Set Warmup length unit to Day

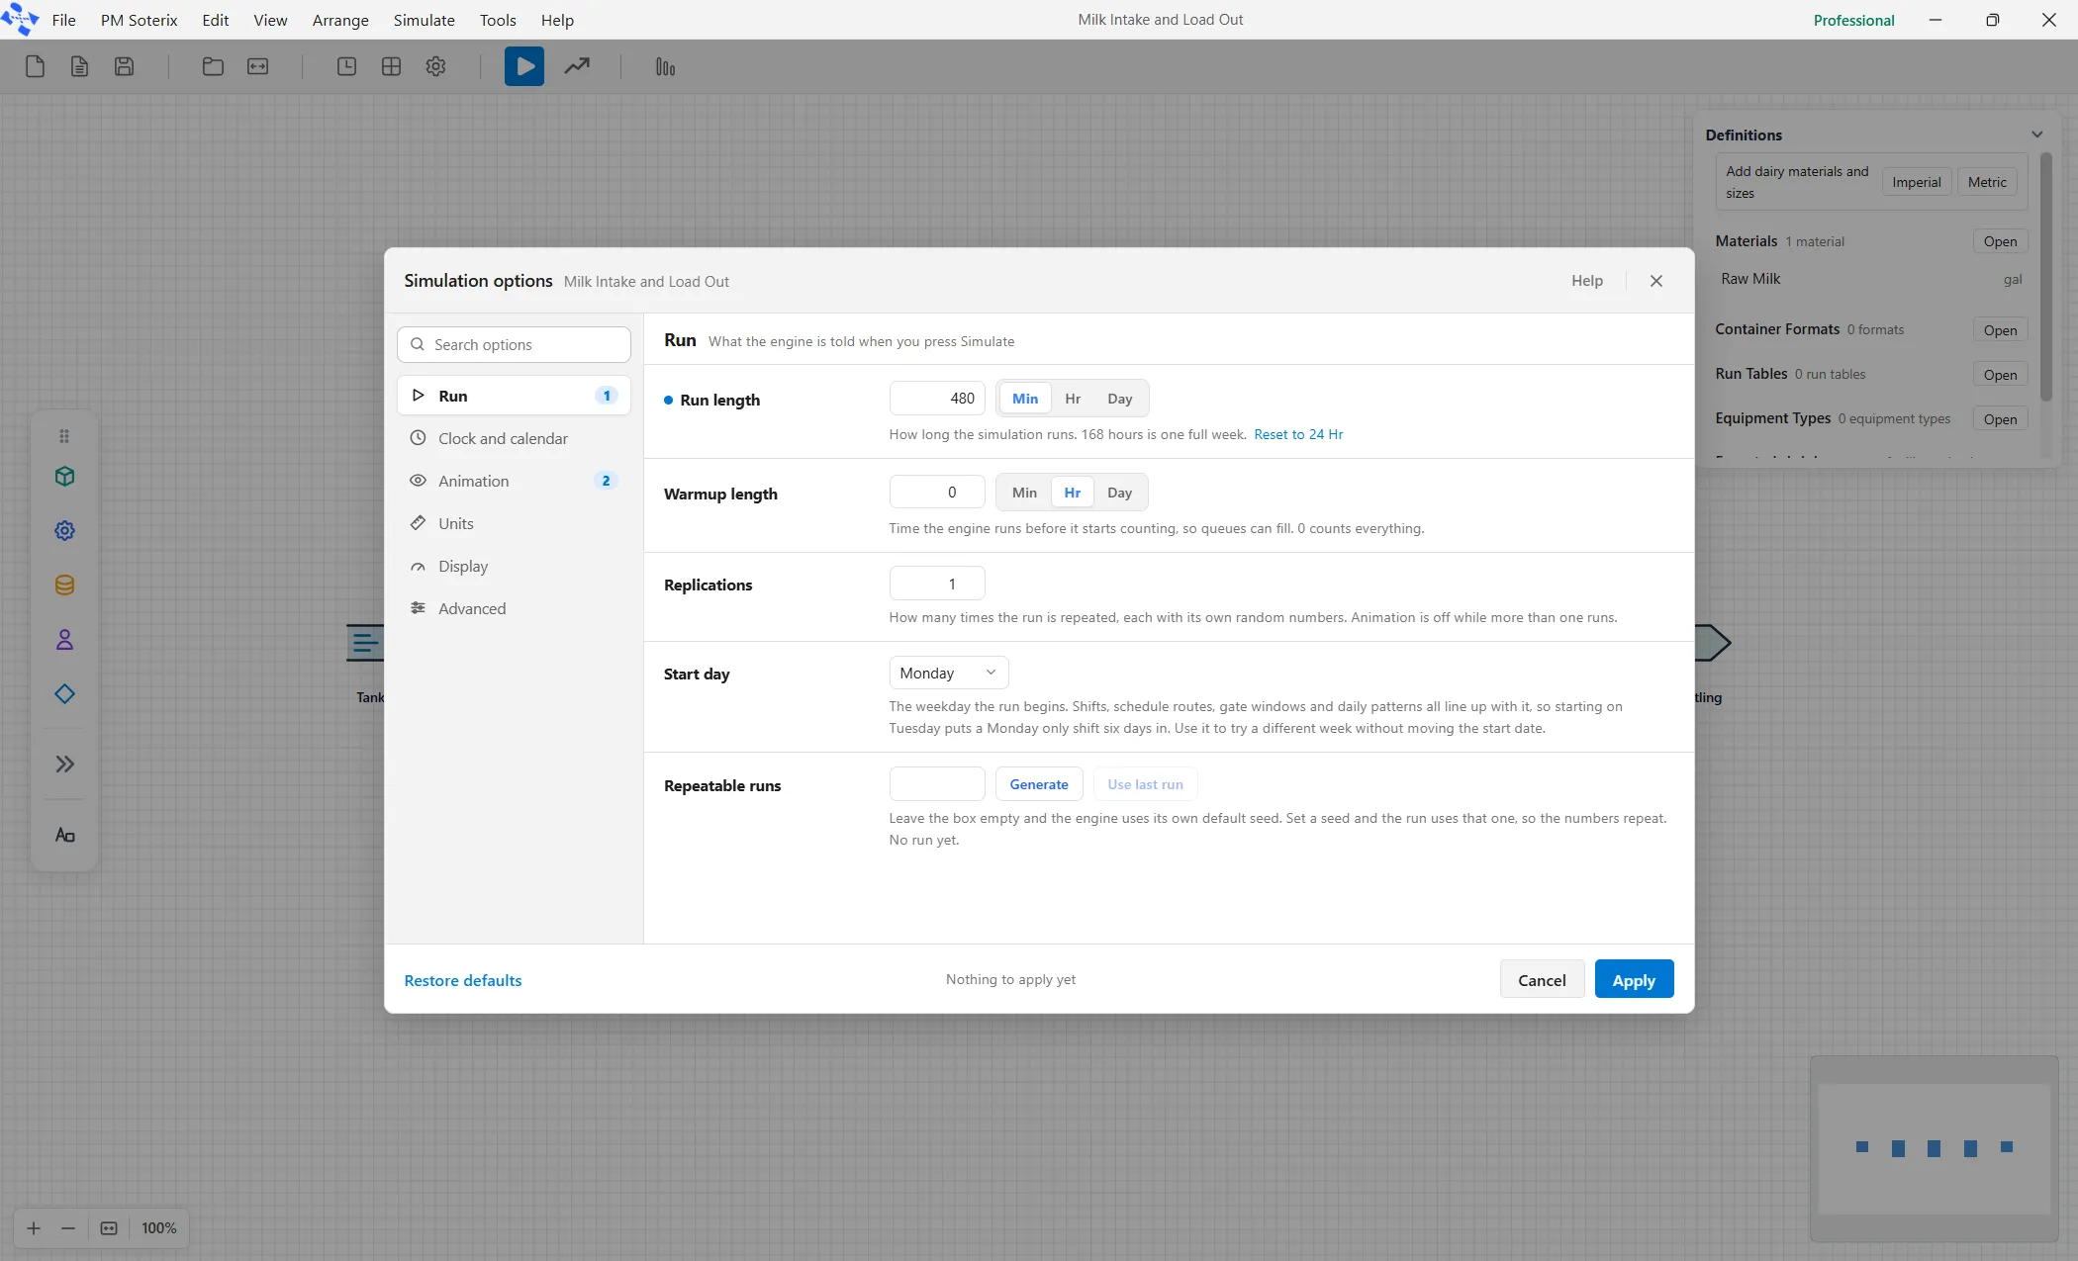[x=1119, y=493]
